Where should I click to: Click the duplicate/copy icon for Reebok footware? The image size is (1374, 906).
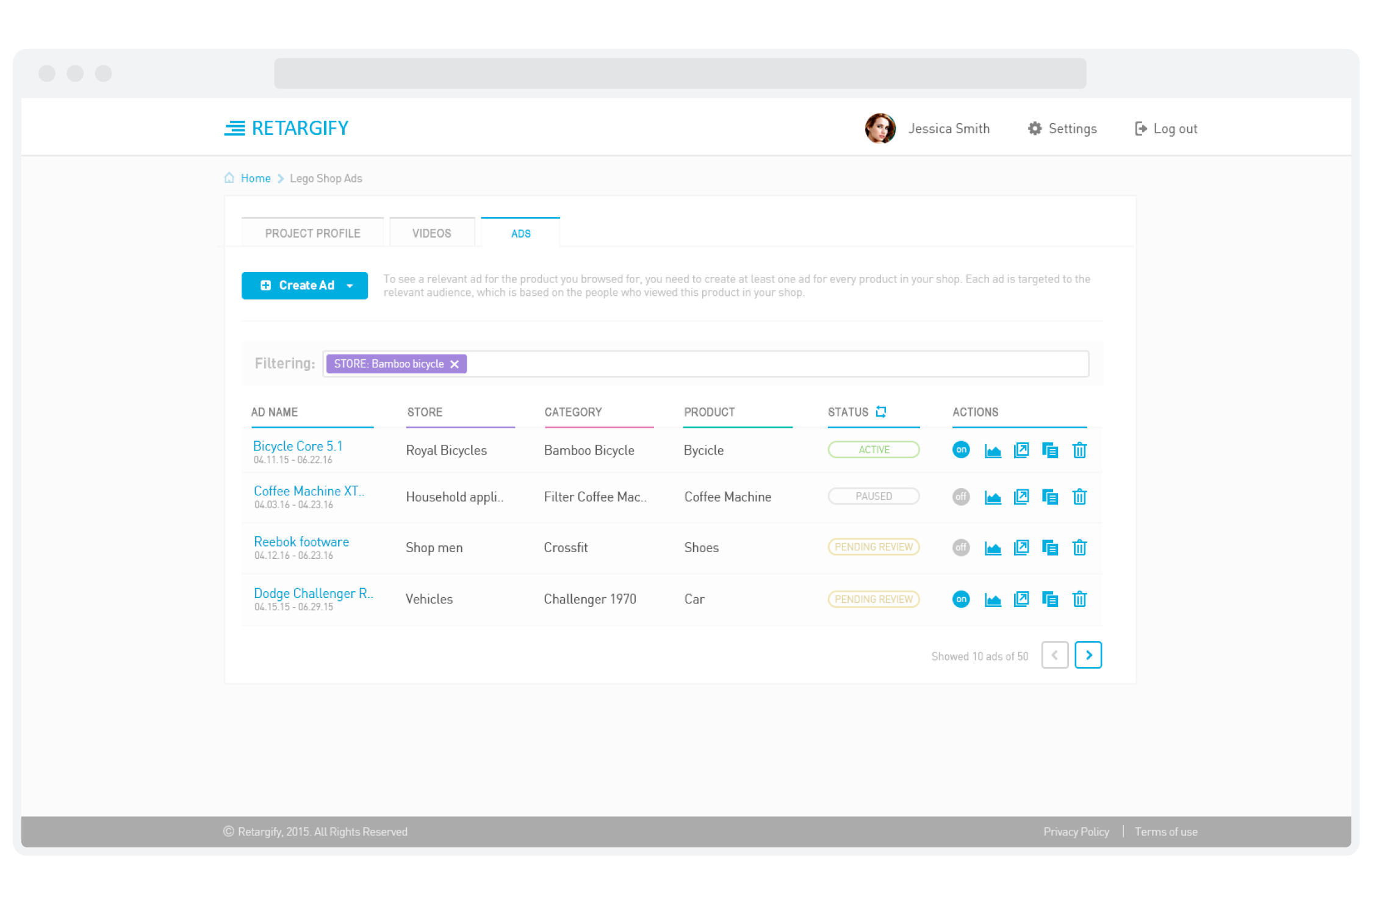(x=1051, y=546)
